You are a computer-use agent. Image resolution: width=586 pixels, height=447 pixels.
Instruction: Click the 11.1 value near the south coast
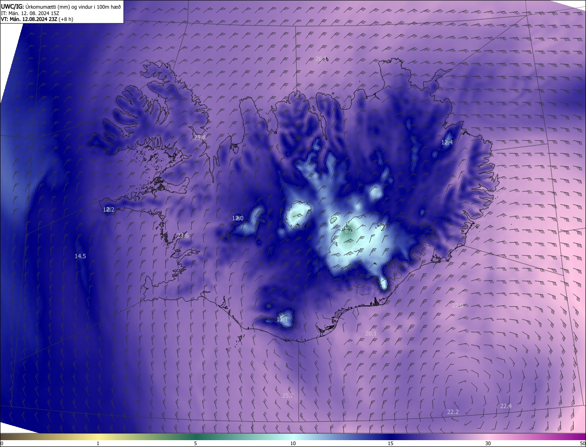click(x=282, y=319)
